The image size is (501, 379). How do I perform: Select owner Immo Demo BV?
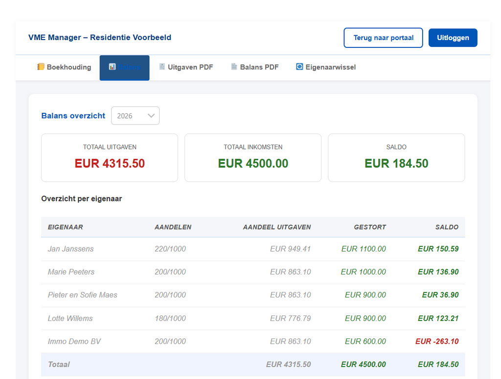click(74, 341)
